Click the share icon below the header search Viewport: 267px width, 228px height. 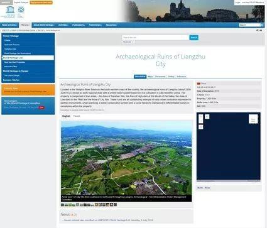pyautogui.click(x=258, y=30)
